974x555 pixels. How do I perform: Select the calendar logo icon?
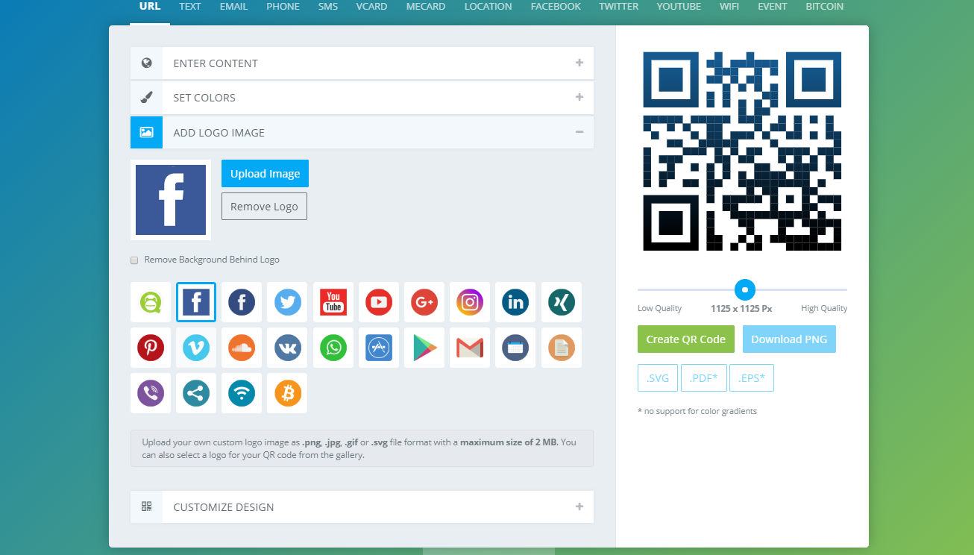(515, 348)
